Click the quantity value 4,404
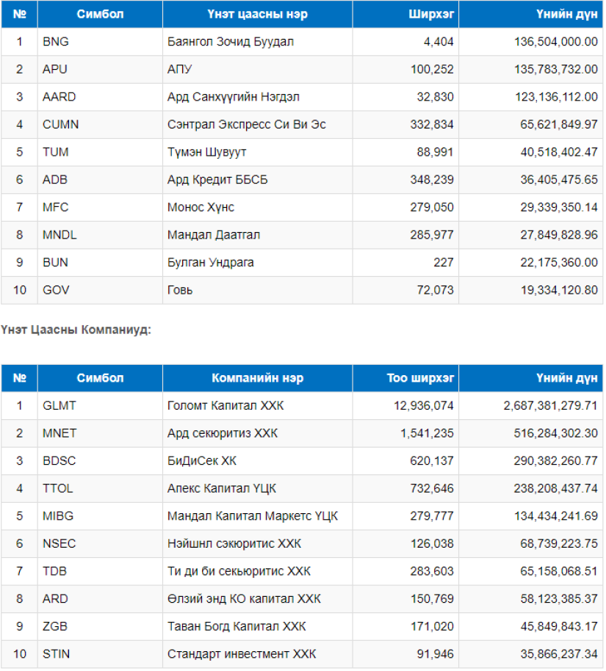The image size is (606, 671). pos(439,42)
